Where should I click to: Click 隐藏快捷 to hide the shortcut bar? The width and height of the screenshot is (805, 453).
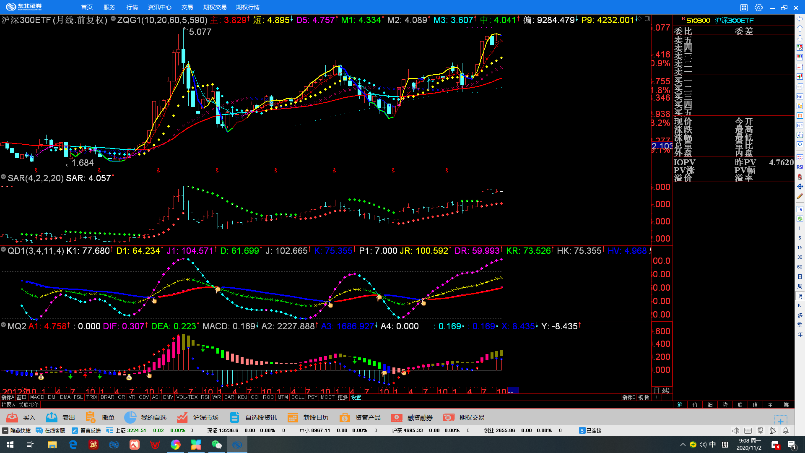click(x=17, y=430)
